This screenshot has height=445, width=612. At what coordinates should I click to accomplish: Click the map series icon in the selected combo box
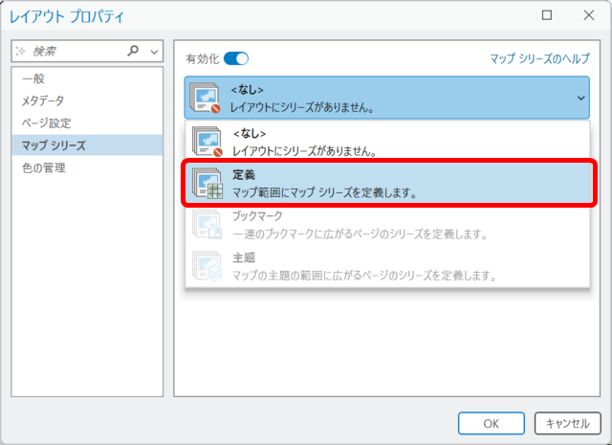(208, 97)
